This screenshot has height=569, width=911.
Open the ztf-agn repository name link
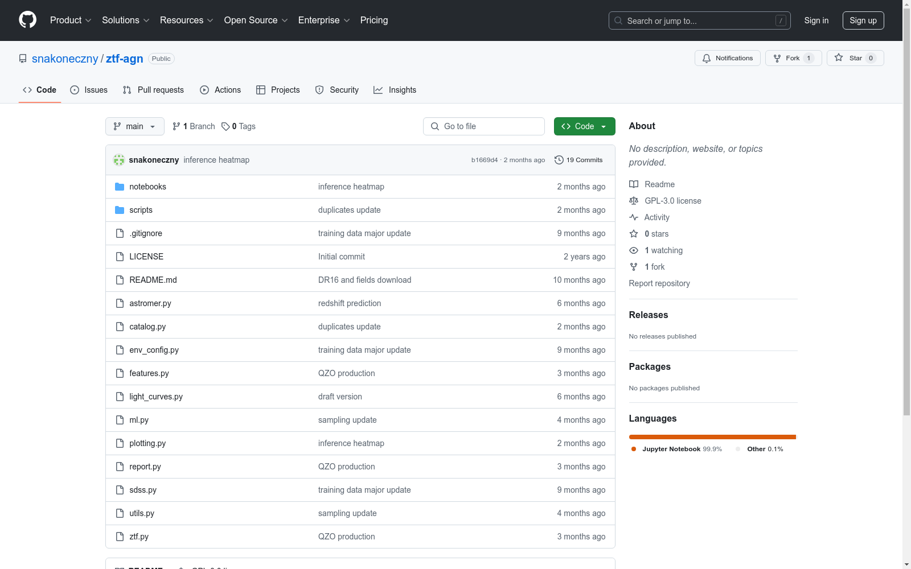click(x=125, y=59)
